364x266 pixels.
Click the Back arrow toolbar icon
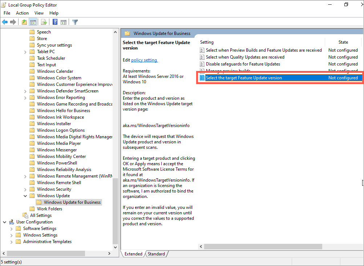pyautogui.click(x=5, y=22)
